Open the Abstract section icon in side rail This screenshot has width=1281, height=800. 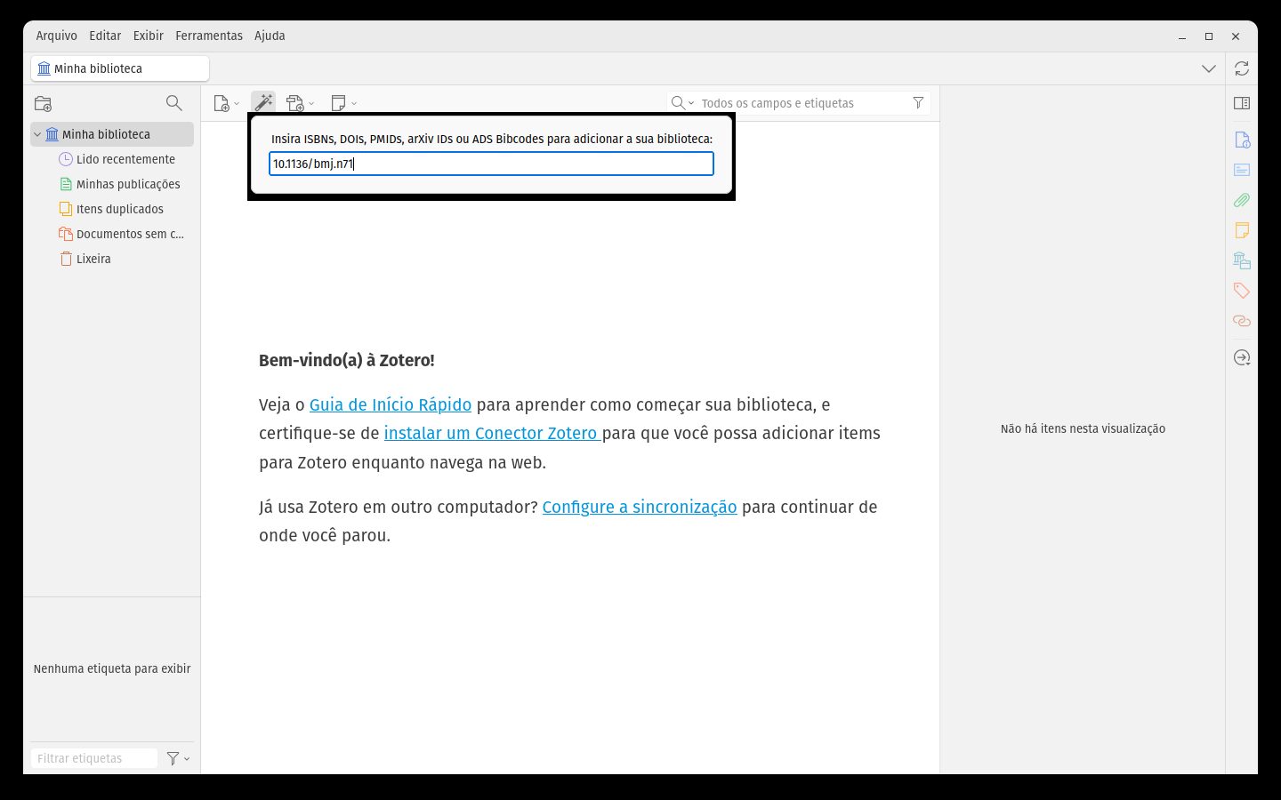tap(1242, 170)
